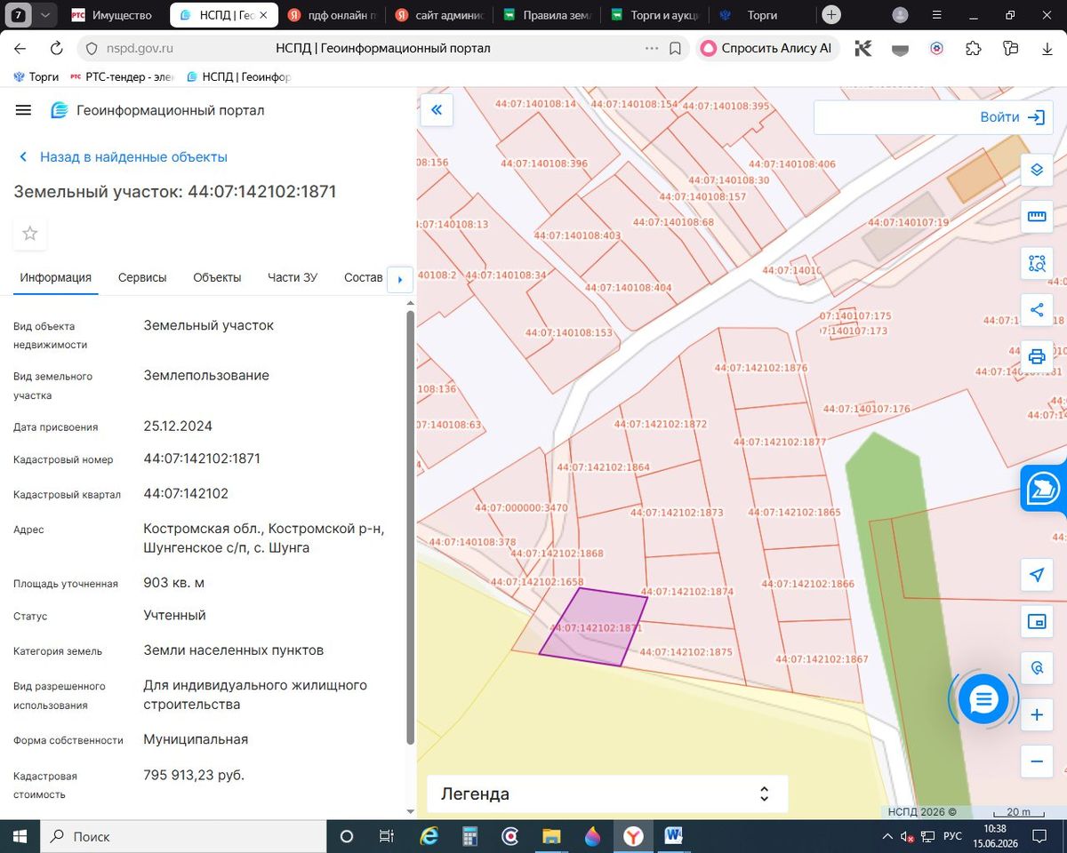Close the active НСПД browser tab
The height and width of the screenshot is (853, 1067).
pyautogui.click(x=261, y=15)
